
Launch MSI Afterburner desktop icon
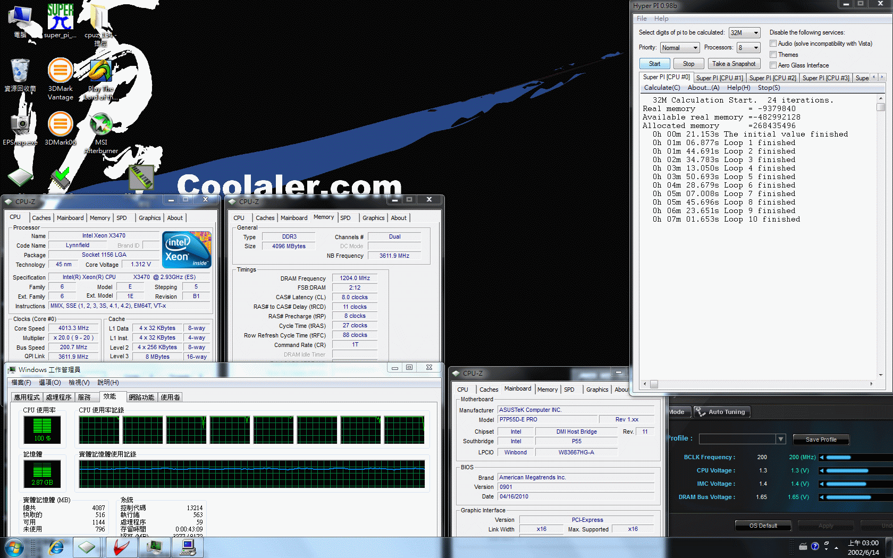[101, 133]
